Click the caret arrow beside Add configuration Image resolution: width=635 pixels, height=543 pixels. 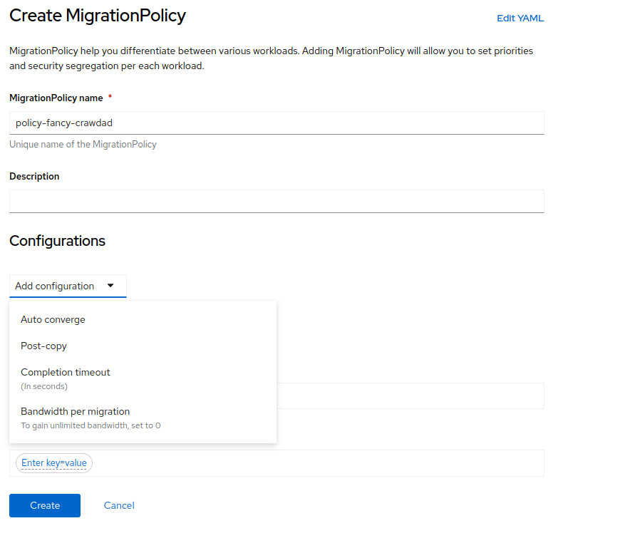coord(110,286)
